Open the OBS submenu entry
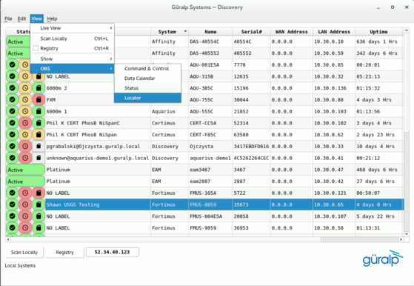Image resolution: width=414 pixels, height=286 pixels. (x=73, y=69)
